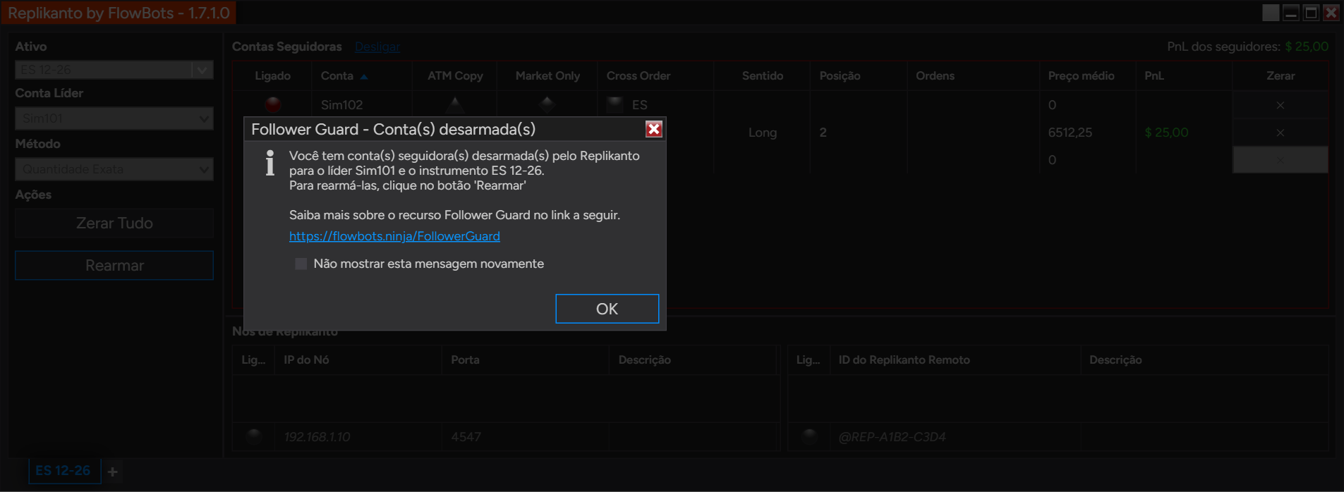Close the Follower Guard dialog with red X
The height and width of the screenshot is (492, 1344).
tap(653, 129)
